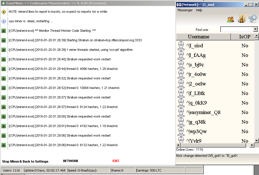Screen dimensions: 259x175
Task: Open the Messenger menu
Action: point(185,10)
